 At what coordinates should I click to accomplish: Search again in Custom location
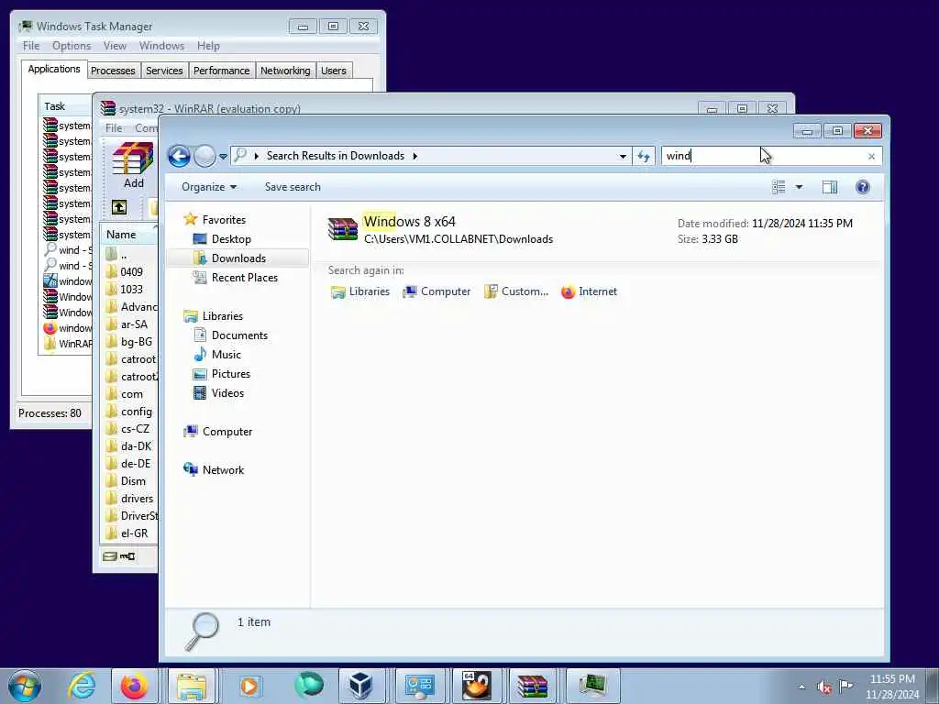point(516,291)
